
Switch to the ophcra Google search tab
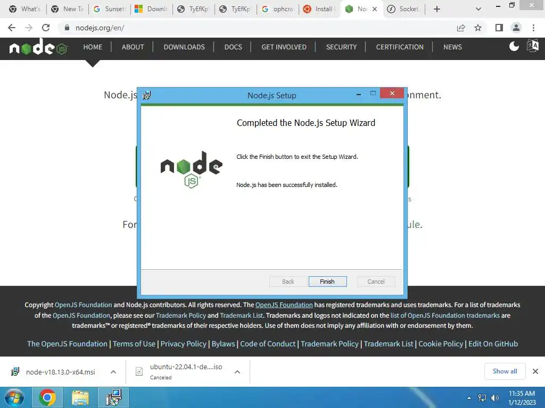(277, 9)
